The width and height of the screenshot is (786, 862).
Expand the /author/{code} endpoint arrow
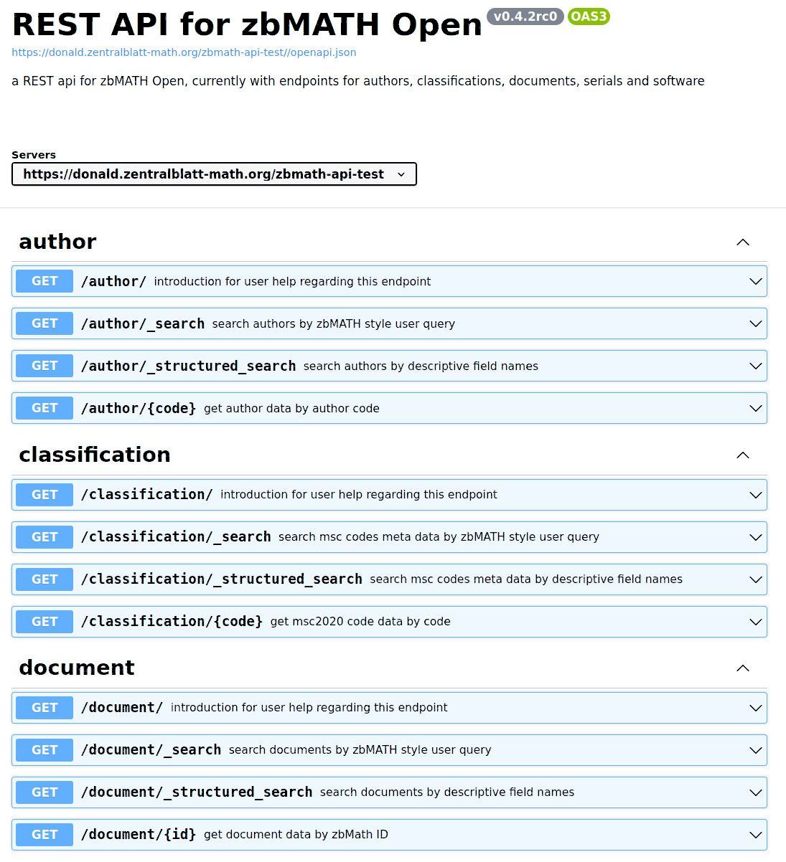pyautogui.click(x=755, y=408)
